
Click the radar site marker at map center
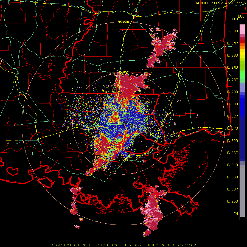coord(124,123)
